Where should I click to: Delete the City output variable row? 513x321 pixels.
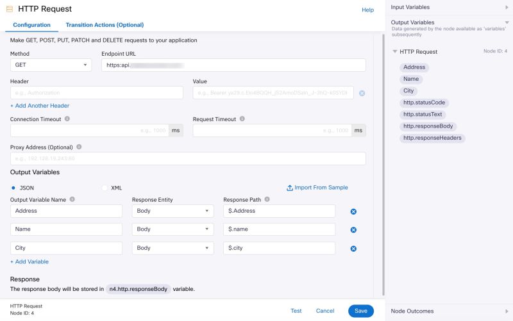[x=353, y=249]
